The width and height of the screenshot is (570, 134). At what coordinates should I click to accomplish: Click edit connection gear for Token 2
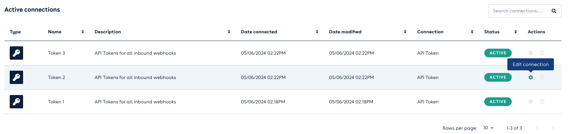click(530, 77)
